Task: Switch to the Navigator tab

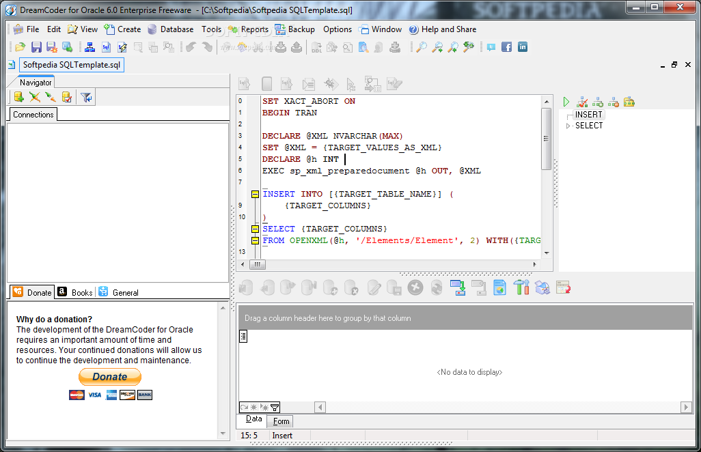Action: click(36, 82)
